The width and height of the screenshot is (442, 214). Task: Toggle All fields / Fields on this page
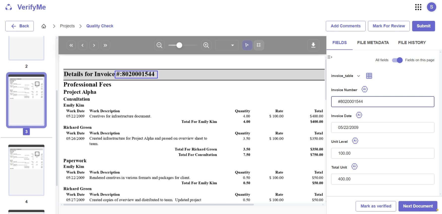tap(397, 60)
